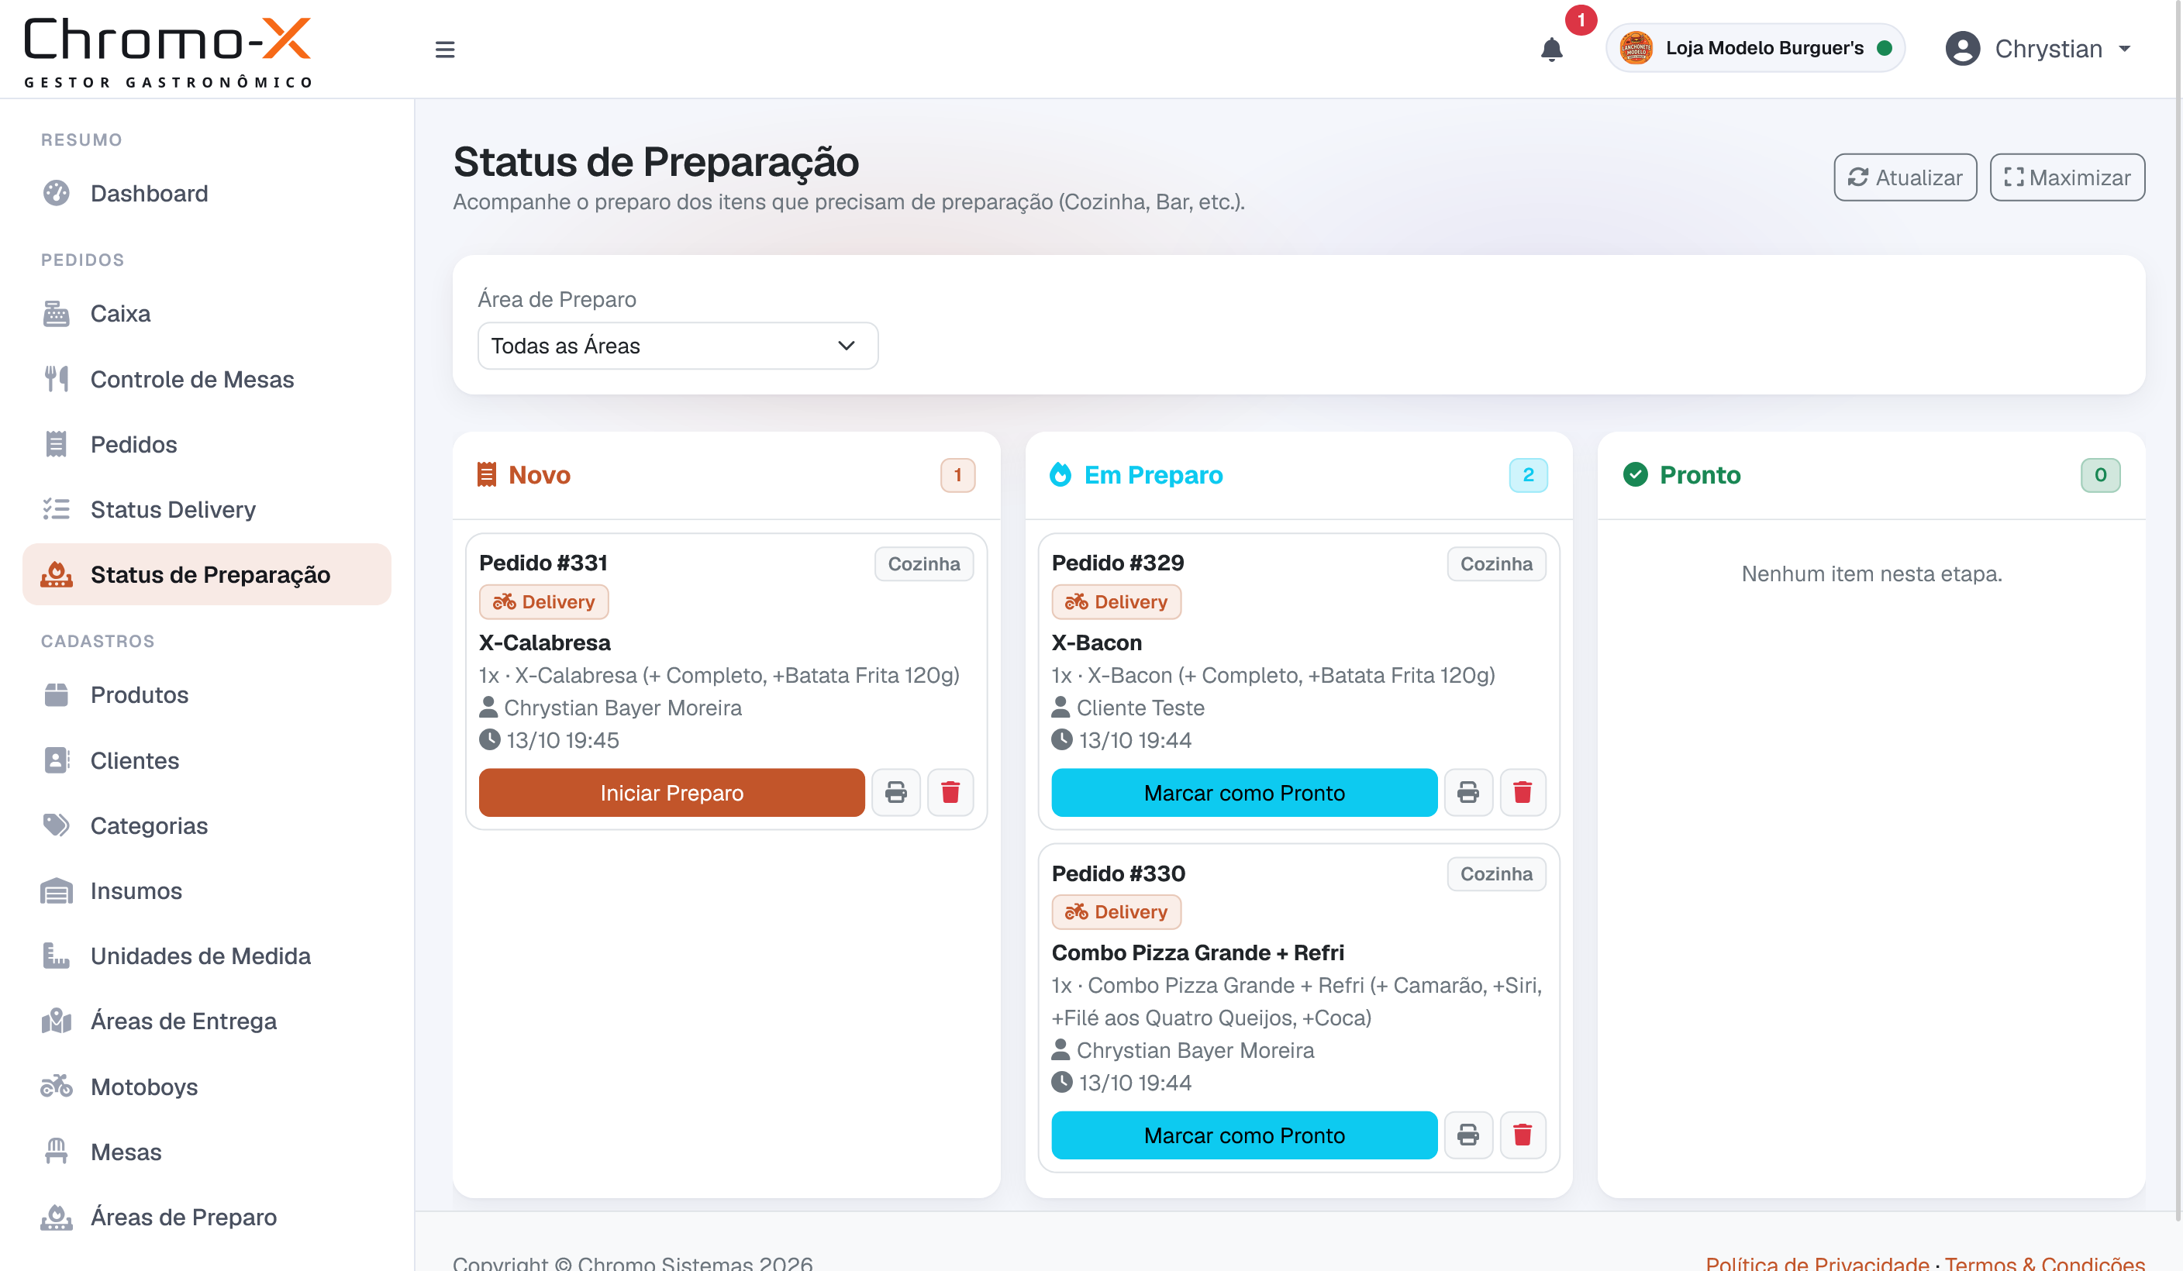The width and height of the screenshot is (2183, 1271).
Task: Open Áreas de Preparo menu item
Action: (206, 1217)
